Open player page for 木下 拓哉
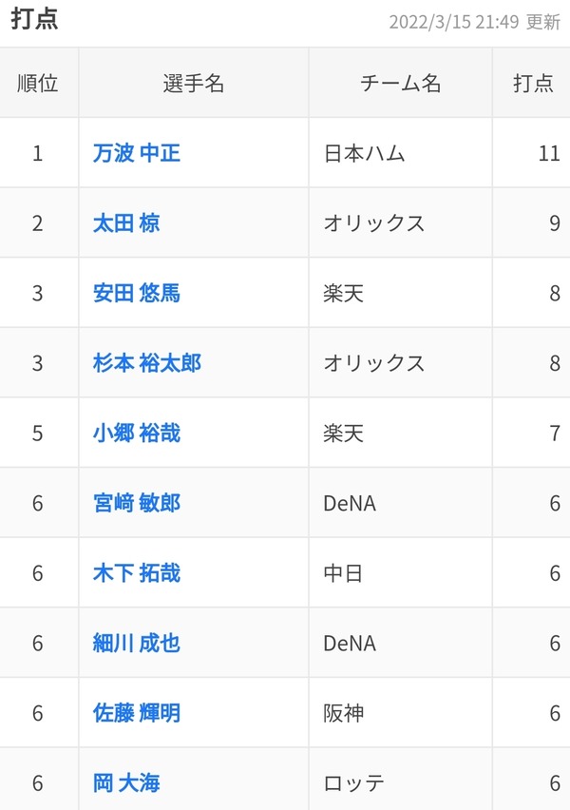This screenshot has width=570, height=810. click(x=137, y=573)
